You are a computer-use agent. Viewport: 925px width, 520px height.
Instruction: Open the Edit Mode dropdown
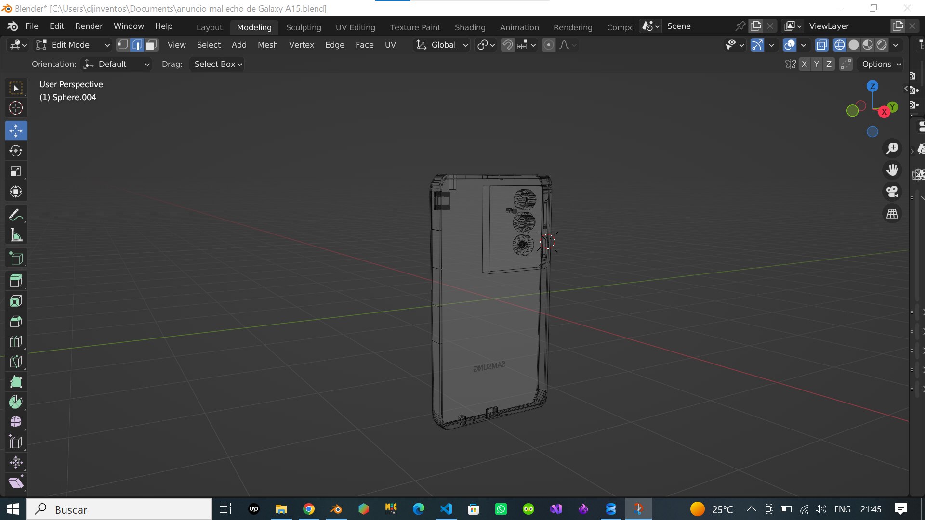point(73,45)
